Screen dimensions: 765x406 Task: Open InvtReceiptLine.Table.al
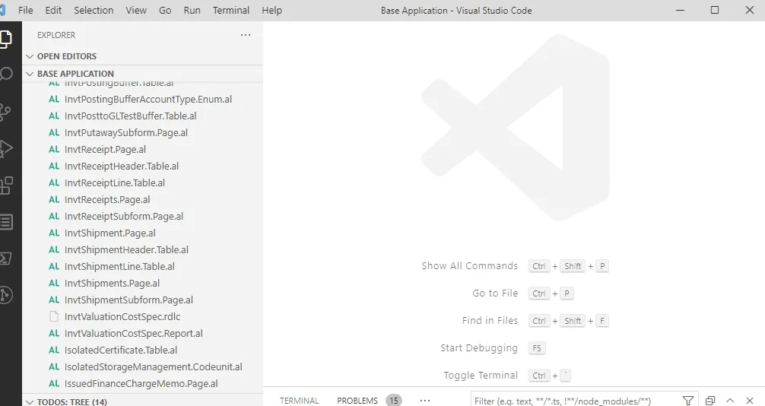(115, 183)
